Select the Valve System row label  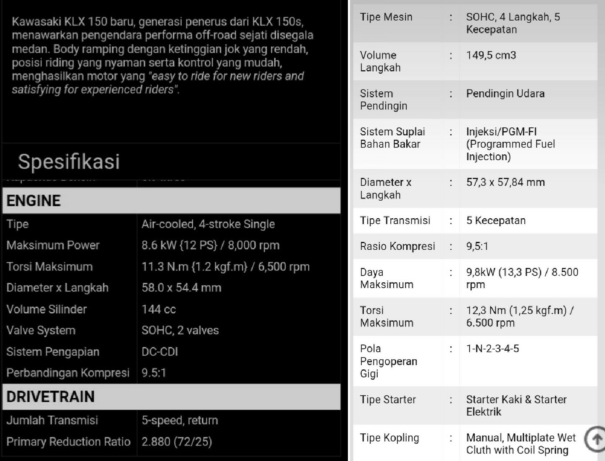click(x=41, y=331)
